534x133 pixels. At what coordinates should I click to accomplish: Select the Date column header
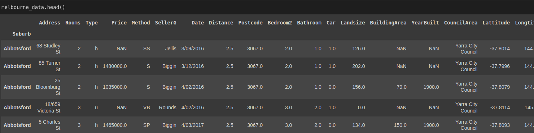coord(198,23)
